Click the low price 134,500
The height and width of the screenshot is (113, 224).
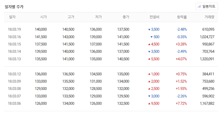point(96,74)
